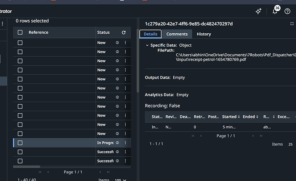The image size is (296, 181).
Task: Open the help question mark icon
Action: (287, 11)
